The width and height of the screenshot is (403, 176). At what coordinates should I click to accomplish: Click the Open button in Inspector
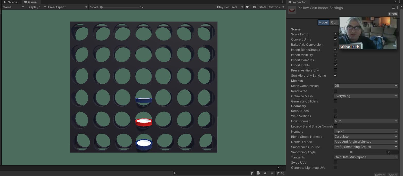click(x=393, y=14)
